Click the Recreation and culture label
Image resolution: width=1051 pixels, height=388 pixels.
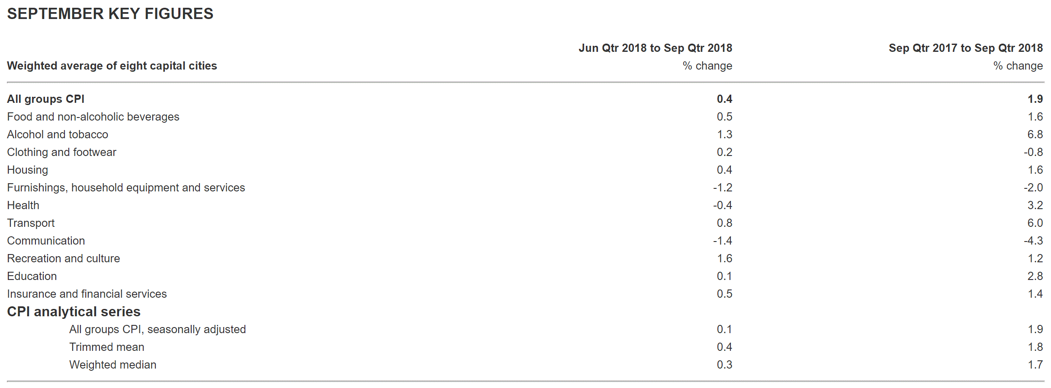point(63,258)
